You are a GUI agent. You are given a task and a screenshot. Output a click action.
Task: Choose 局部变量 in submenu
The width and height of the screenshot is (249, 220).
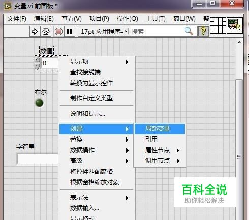160,129
